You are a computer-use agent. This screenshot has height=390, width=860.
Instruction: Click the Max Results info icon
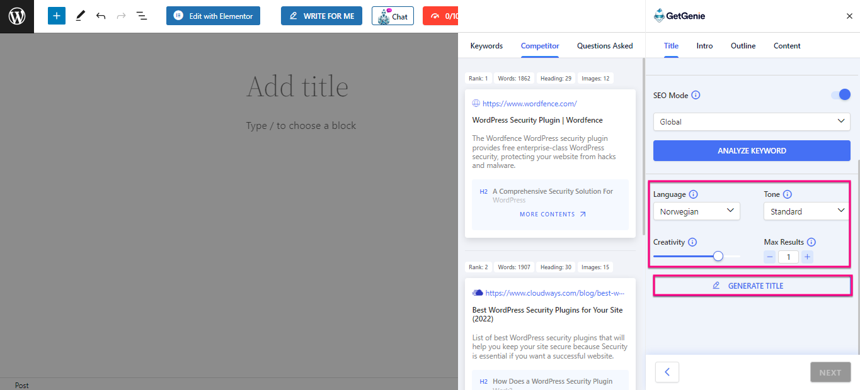pyautogui.click(x=811, y=242)
